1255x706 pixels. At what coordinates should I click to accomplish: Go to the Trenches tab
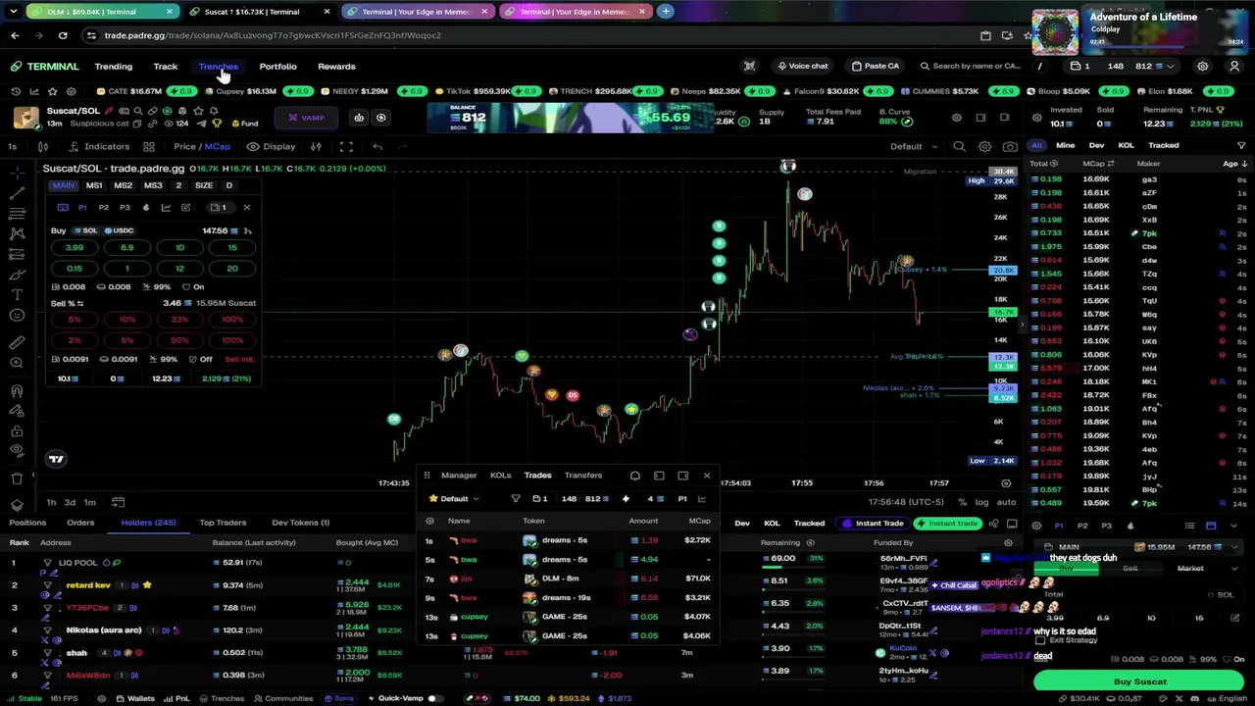(x=218, y=67)
